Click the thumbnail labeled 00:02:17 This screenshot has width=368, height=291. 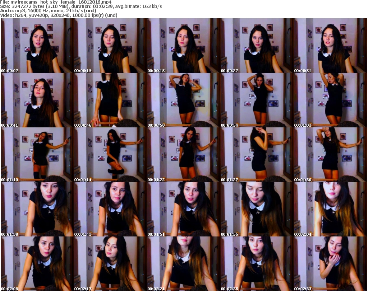tap(110, 264)
